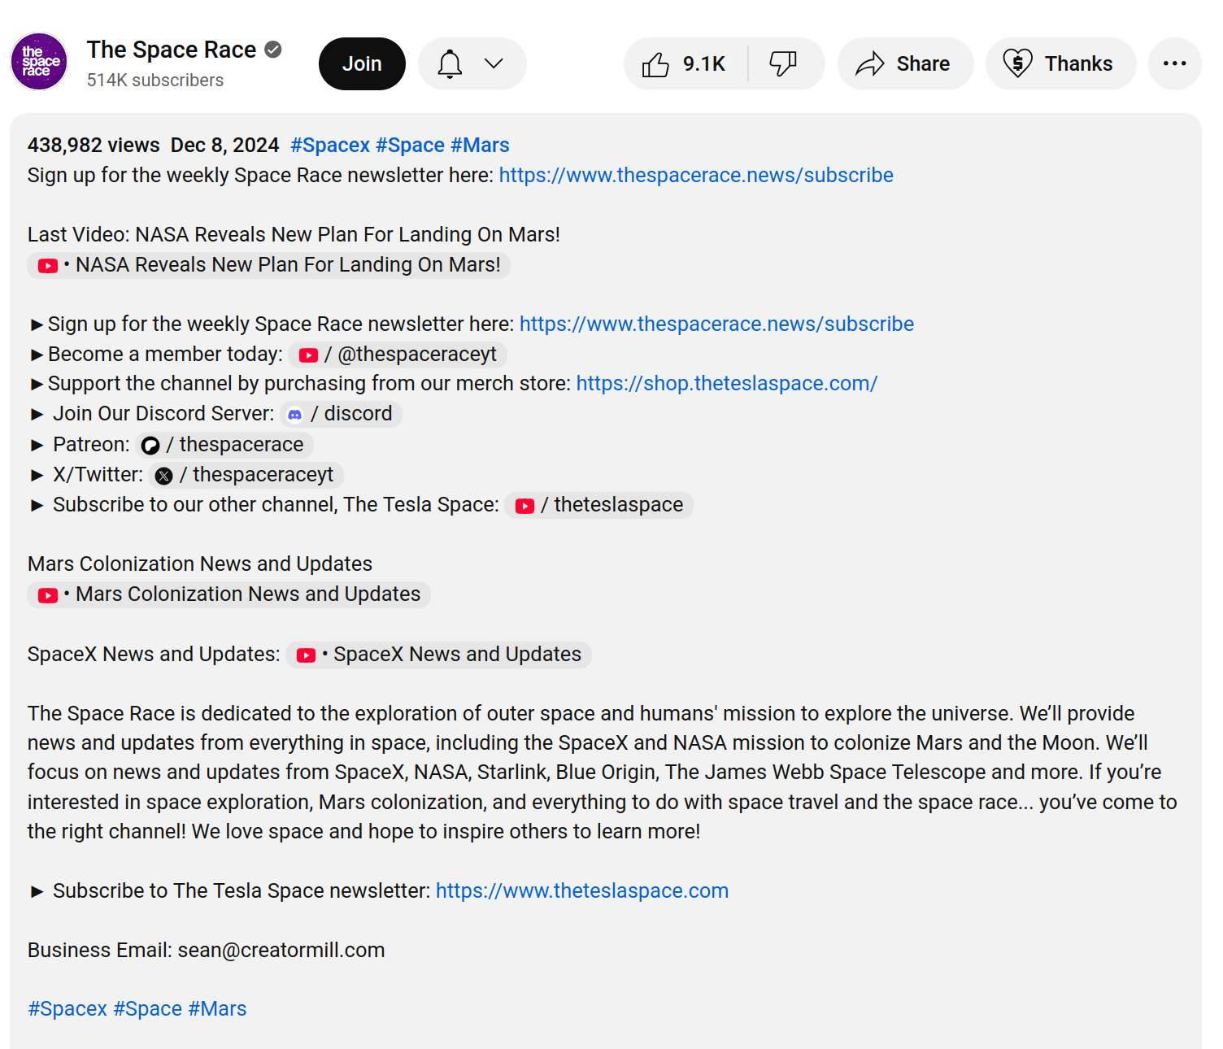Open the shop.theteslaspace.com merch link
This screenshot has width=1223, height=1049.
coord(726,384)
